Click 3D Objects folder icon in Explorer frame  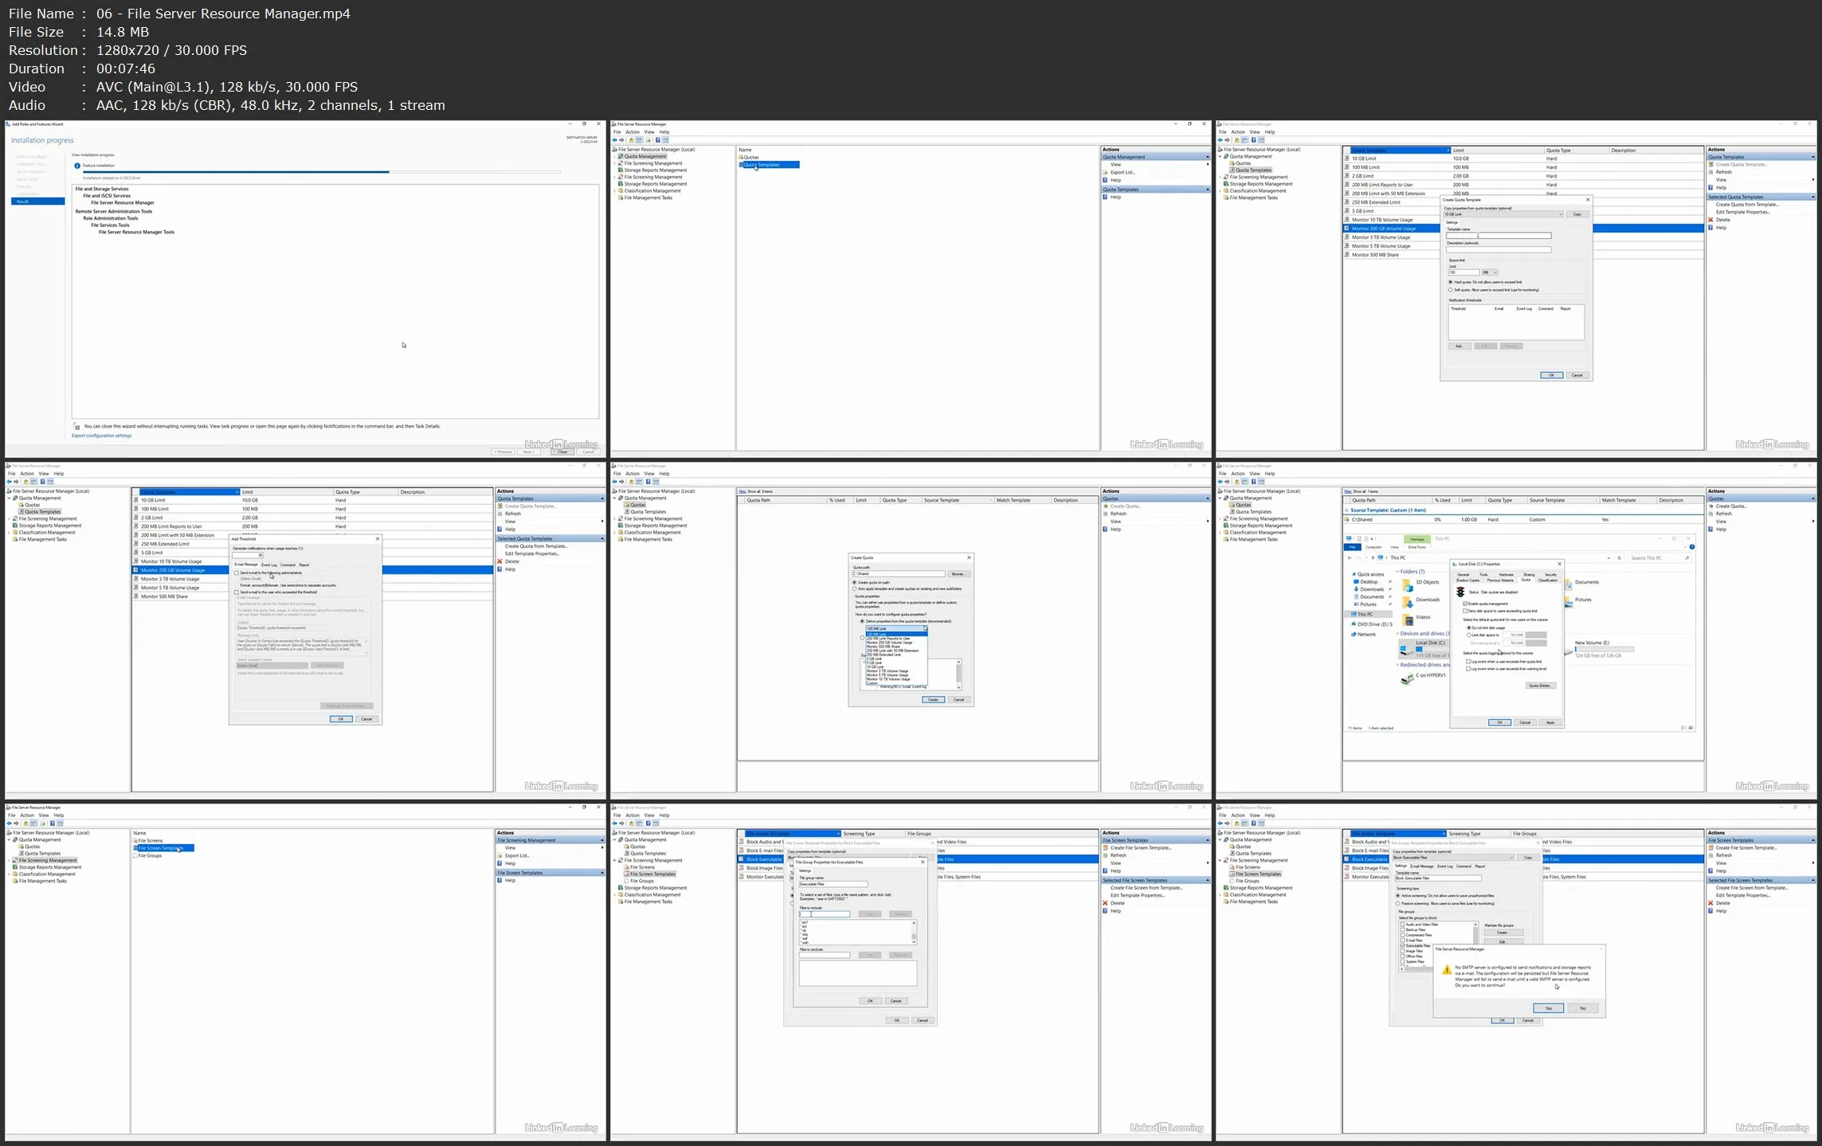tap(1408, 584)
